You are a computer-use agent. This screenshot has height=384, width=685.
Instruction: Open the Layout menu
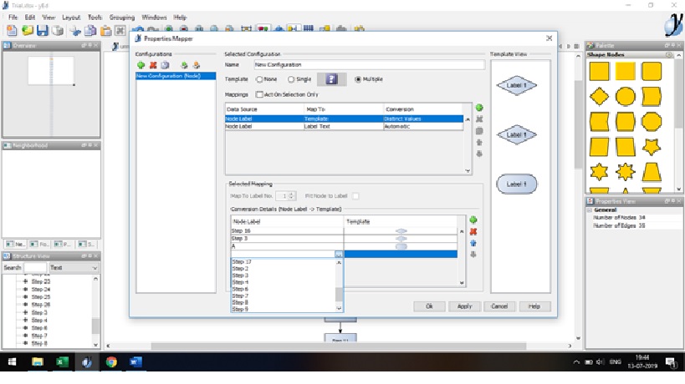71,17
